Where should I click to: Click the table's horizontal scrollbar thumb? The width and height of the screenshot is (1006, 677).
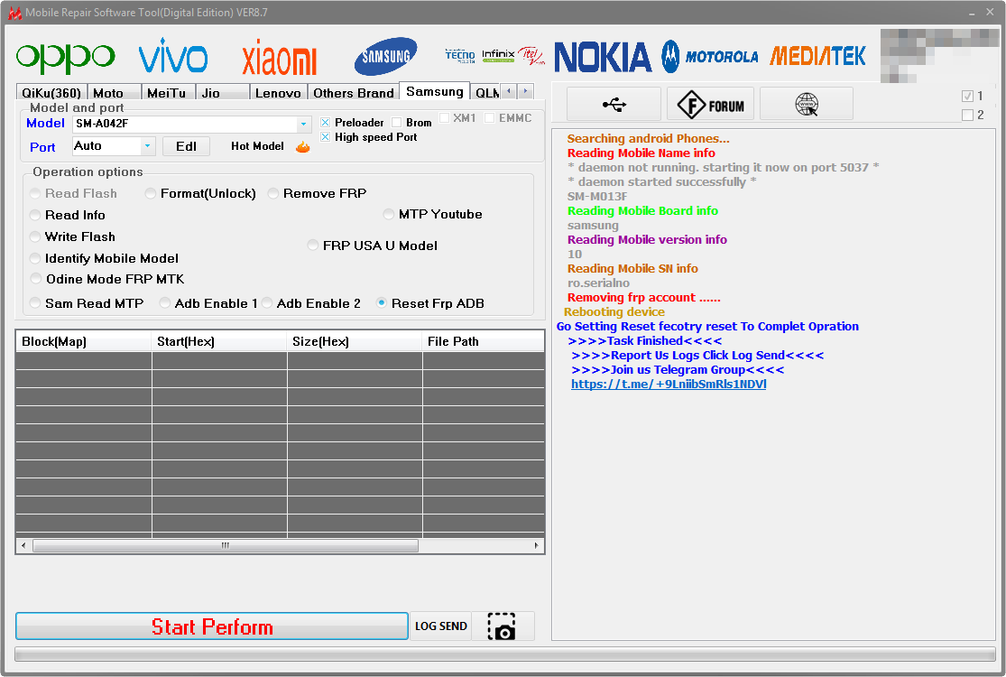(x=226, y=546)
